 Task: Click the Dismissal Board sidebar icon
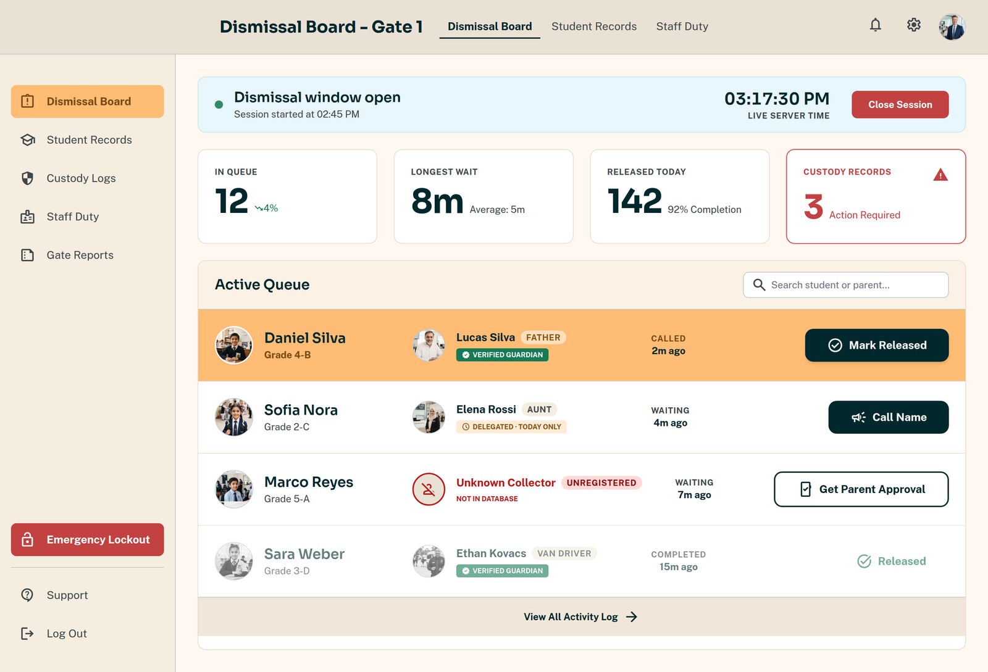(x=28, y=101)
